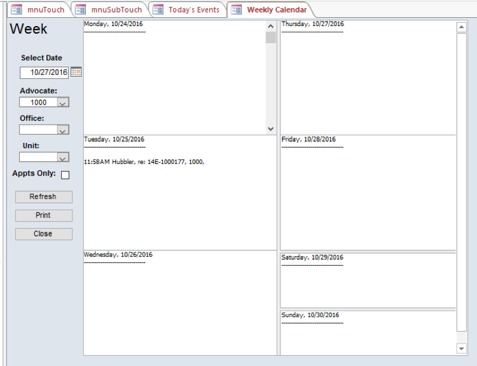Toggle the Appts Only checkbox
477x366 pixels.
tap(65, 175)
